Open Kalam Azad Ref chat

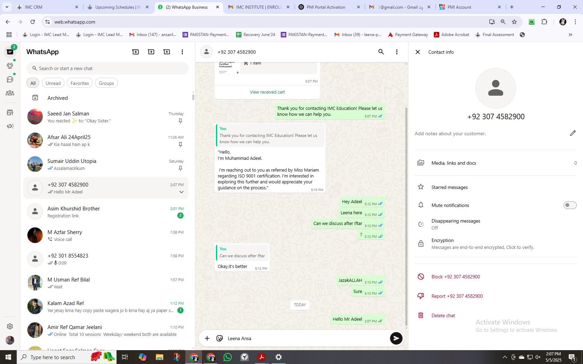106,306
